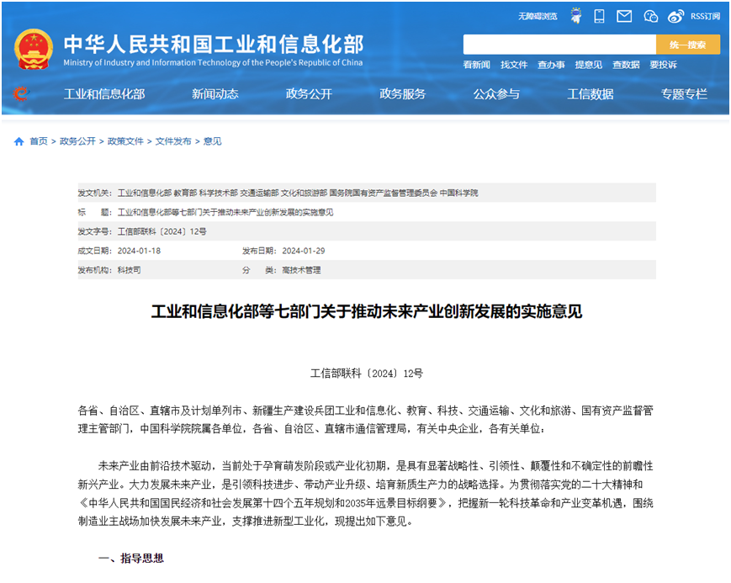Select 找文件 quick link
Screen dimensions: 731x583
tap(514, 65)
